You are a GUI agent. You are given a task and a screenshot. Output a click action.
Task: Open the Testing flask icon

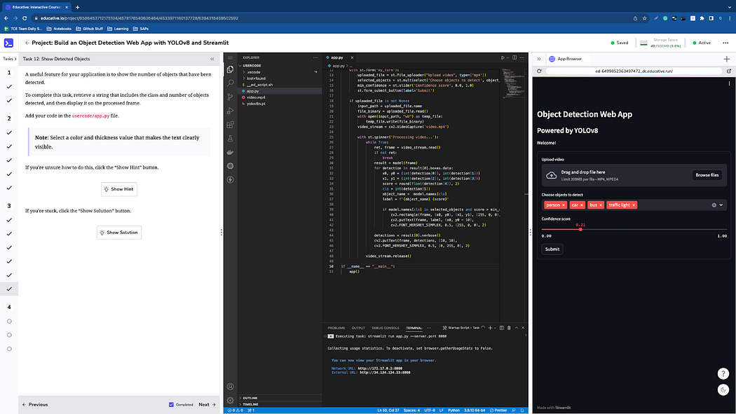pyautogui.click(x=230, y=138)
